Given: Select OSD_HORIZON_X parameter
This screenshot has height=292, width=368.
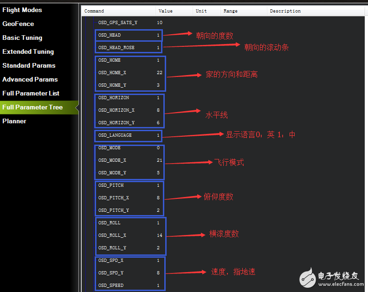Looking at the screenshot, I should pos(116,110).
